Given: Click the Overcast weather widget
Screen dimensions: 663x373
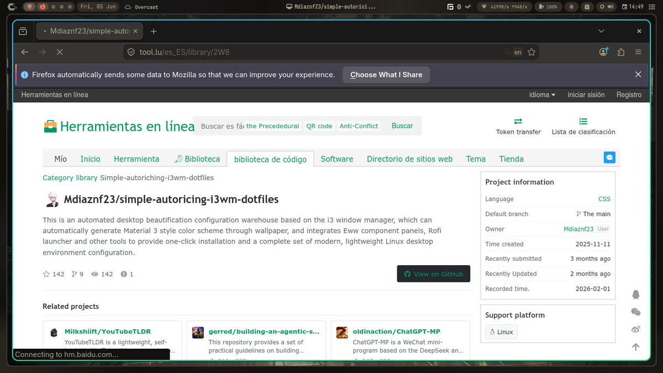Looking at the screenshot, I should pyautogui.click(x=141, y=7).
